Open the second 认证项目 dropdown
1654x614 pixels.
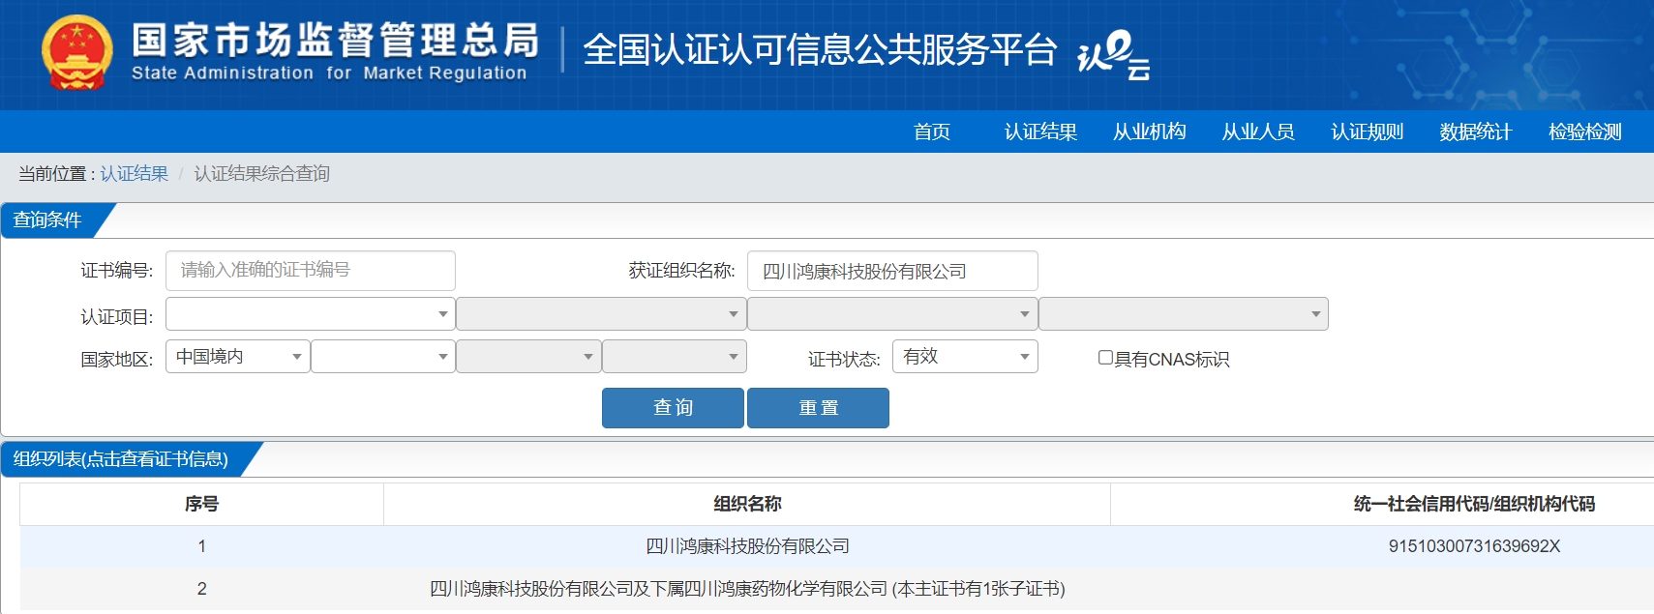pyautogui.click(x=601, y=313)
